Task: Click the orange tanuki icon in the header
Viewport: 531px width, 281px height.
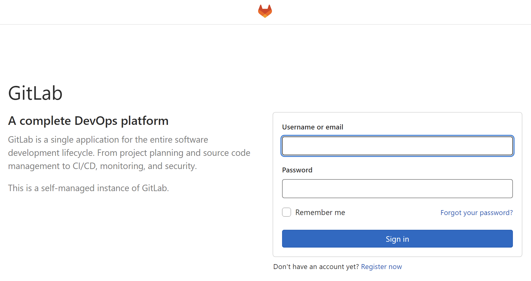Action: (x=265, y=11)
